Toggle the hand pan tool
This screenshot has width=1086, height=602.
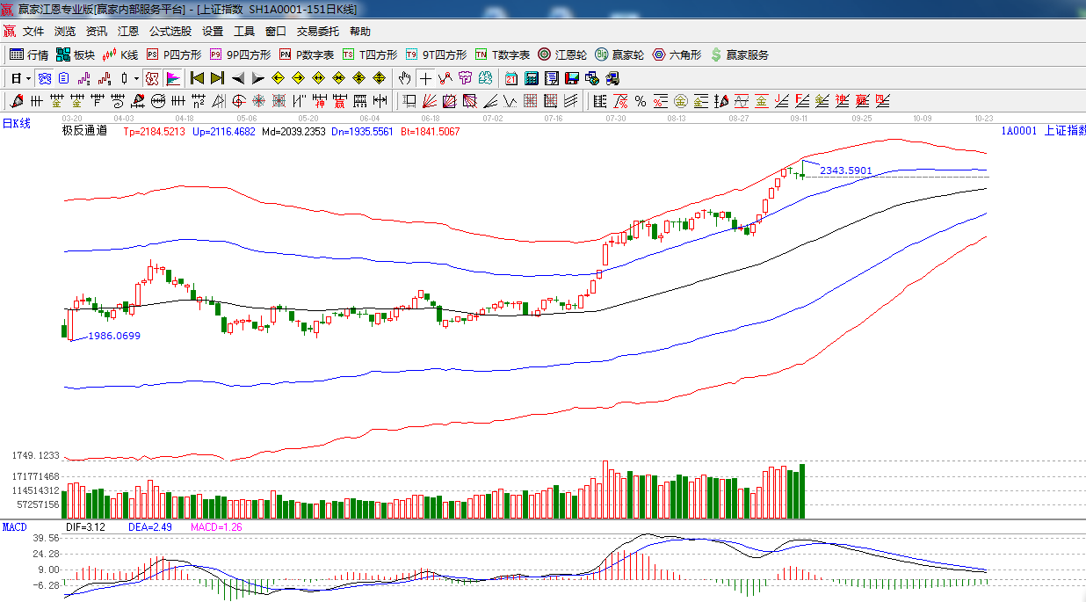point(404,78)
